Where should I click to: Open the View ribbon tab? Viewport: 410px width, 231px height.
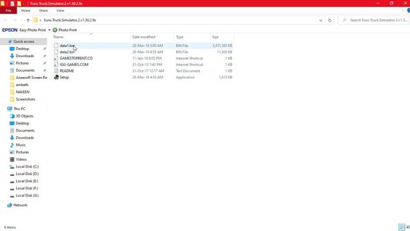[60, 10]
